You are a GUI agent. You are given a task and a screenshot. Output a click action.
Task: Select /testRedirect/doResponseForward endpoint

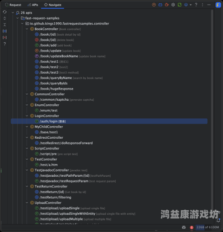[x=64, y=143]
